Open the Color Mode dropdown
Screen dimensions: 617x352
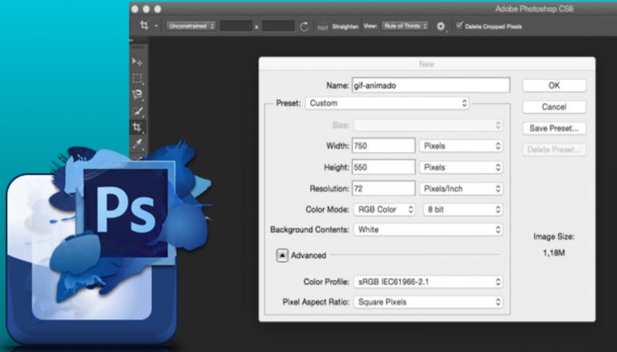(384, 209)
